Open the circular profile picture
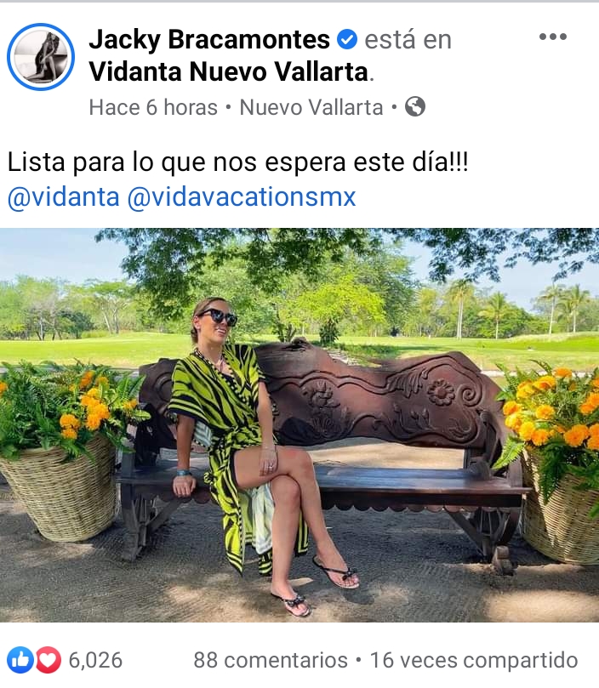 click(x=41, y=57)
